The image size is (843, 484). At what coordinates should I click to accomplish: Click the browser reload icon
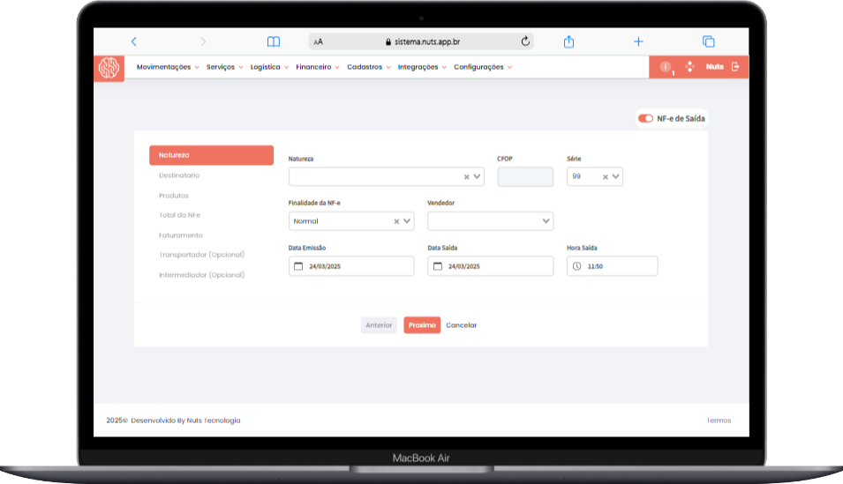coord(525,41)
